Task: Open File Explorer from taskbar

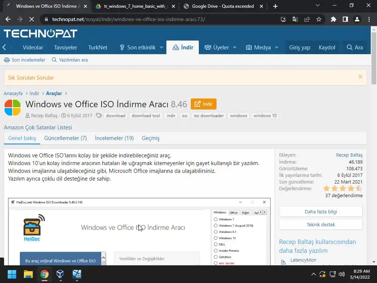Action: pyautogui.click(x=28, y=274)
